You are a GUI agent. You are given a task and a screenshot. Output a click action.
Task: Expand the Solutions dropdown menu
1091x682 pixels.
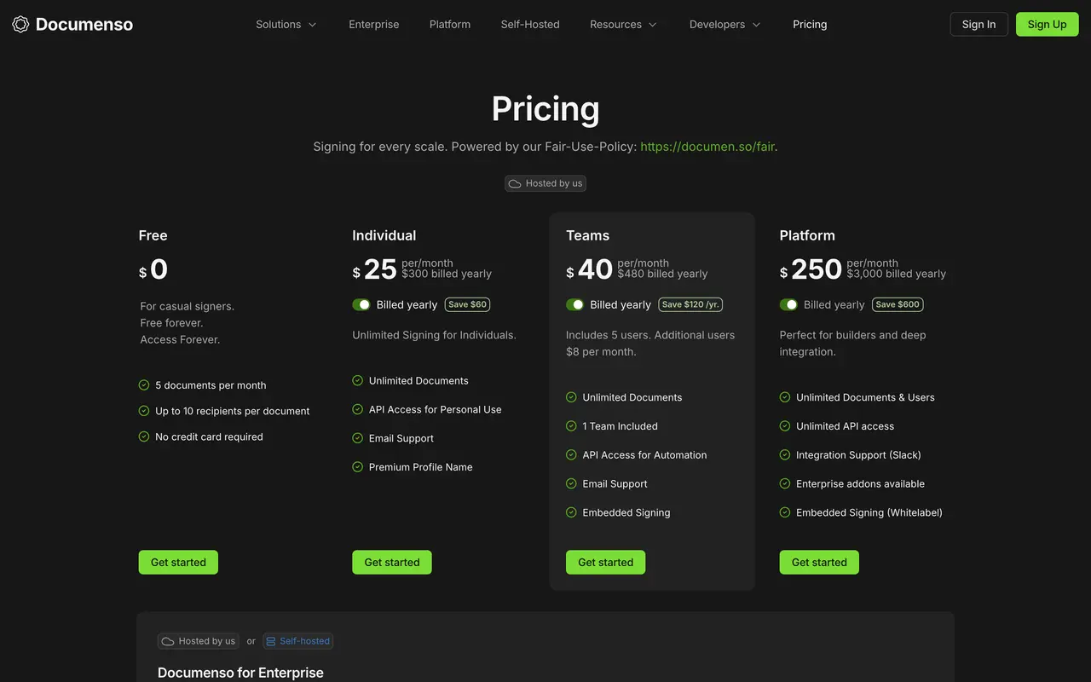point(286,25)
